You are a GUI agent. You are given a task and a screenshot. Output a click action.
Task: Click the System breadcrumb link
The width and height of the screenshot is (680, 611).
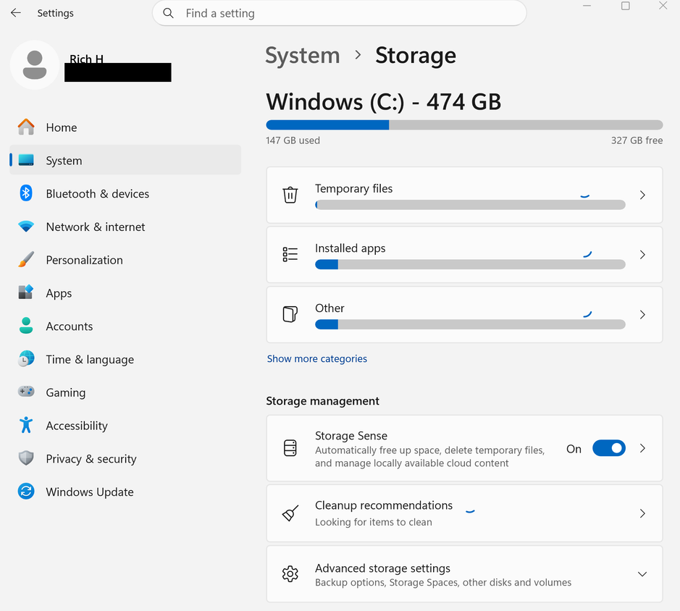302,56
